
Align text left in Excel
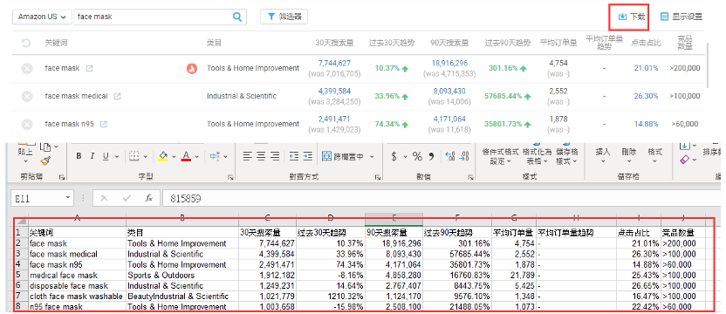248,156
